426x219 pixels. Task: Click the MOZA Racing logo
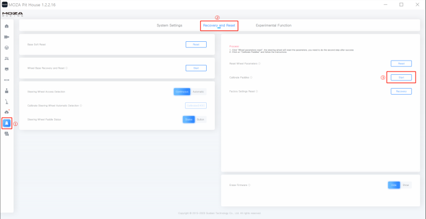point(12,14)
